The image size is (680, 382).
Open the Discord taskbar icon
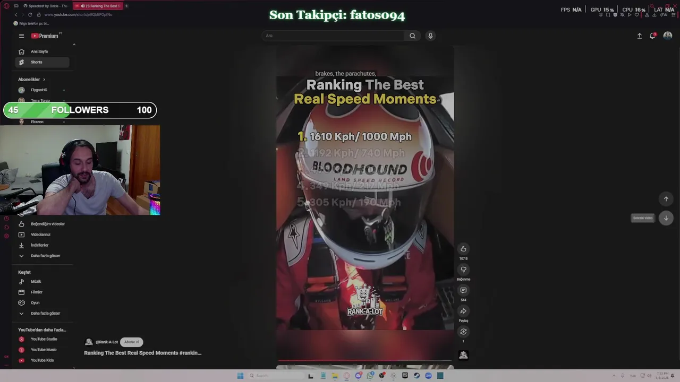(x=359, y=376)
